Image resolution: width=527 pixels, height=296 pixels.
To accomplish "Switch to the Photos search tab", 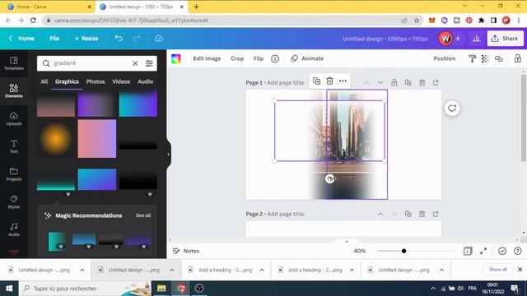I will pos(96,81).
